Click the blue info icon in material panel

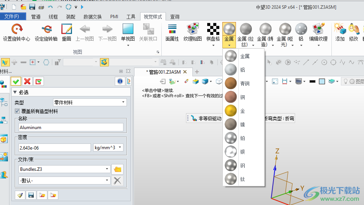click(120, 81)
